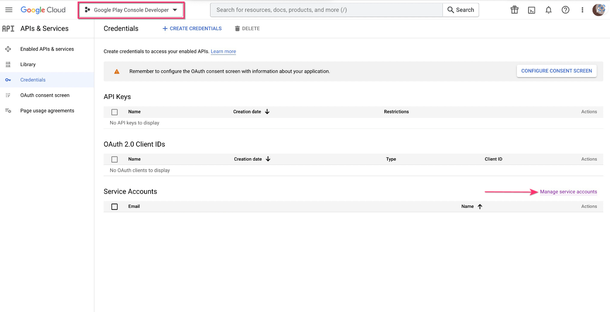Open the Google Play Console Developer project selector
This screenshot has height=312, width=610.
[x=131, y=10]
